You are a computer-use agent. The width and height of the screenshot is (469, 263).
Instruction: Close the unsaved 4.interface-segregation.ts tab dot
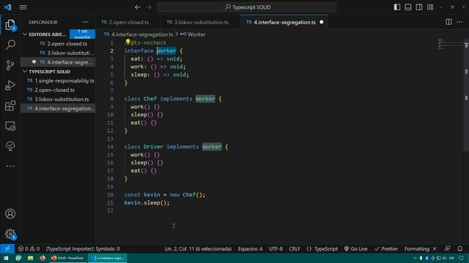(322, 22)
